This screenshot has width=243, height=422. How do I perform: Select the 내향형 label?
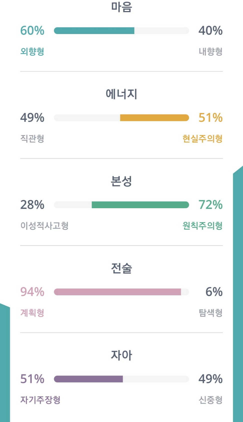[x=210, y=52]
